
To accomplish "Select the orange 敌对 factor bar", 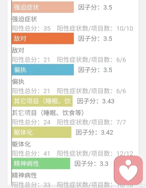I will [x=43, y=38].
